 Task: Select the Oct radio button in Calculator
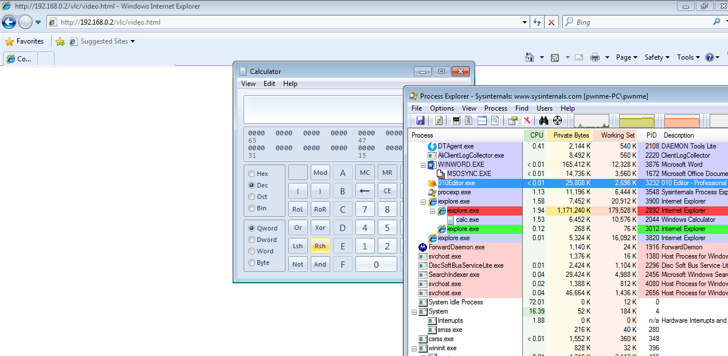pyautogui.click(x=252, y=197)
